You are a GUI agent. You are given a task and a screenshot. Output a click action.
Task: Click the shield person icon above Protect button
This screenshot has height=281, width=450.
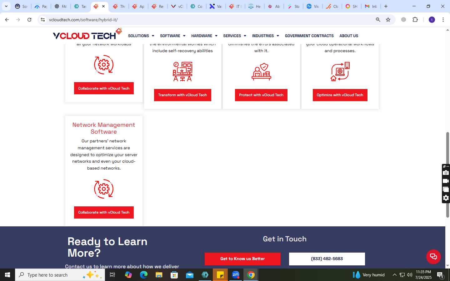pyautogui.click(x=261, y=71)
